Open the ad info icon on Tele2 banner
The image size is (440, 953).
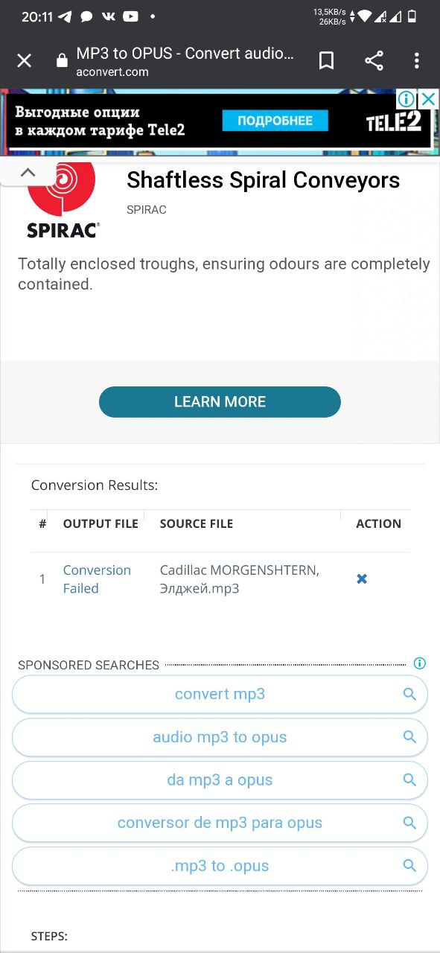[x=406, y=99]
